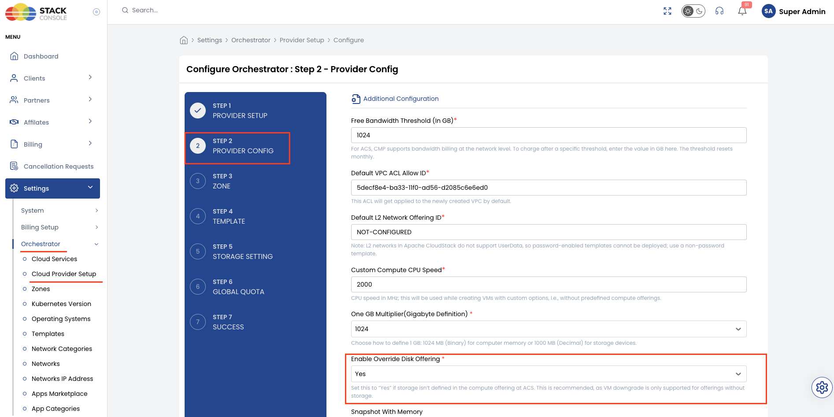Open the Affiliates menu item
Screen dimensions: 834x417
tap(36, 122)
